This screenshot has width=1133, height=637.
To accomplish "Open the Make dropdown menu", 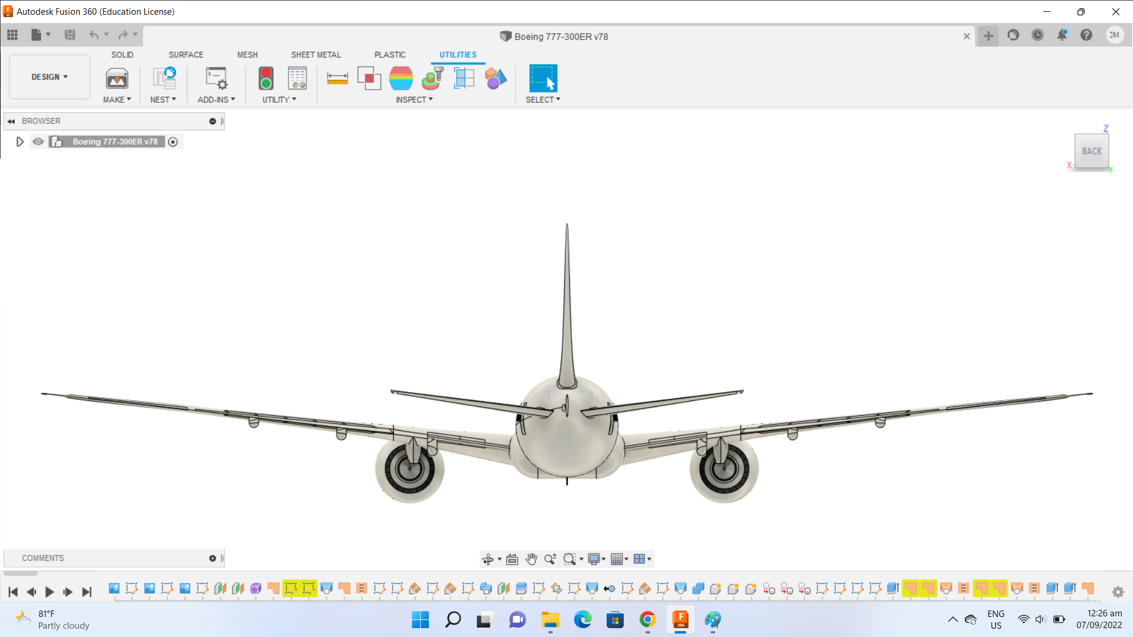I will (117, 100).
